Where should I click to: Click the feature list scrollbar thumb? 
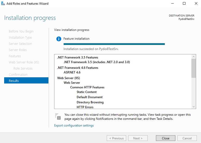click(x=193, y=68)
